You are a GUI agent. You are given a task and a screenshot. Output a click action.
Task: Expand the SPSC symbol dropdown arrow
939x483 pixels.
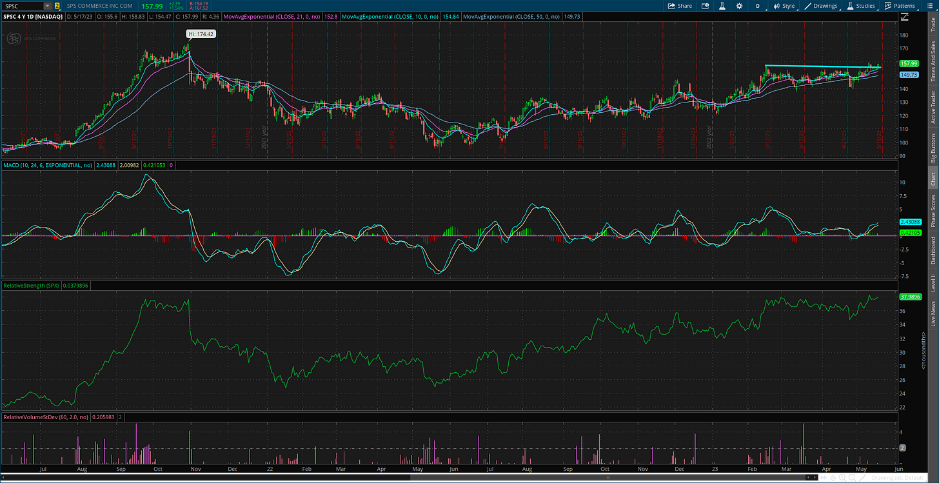tap(48, 6)
